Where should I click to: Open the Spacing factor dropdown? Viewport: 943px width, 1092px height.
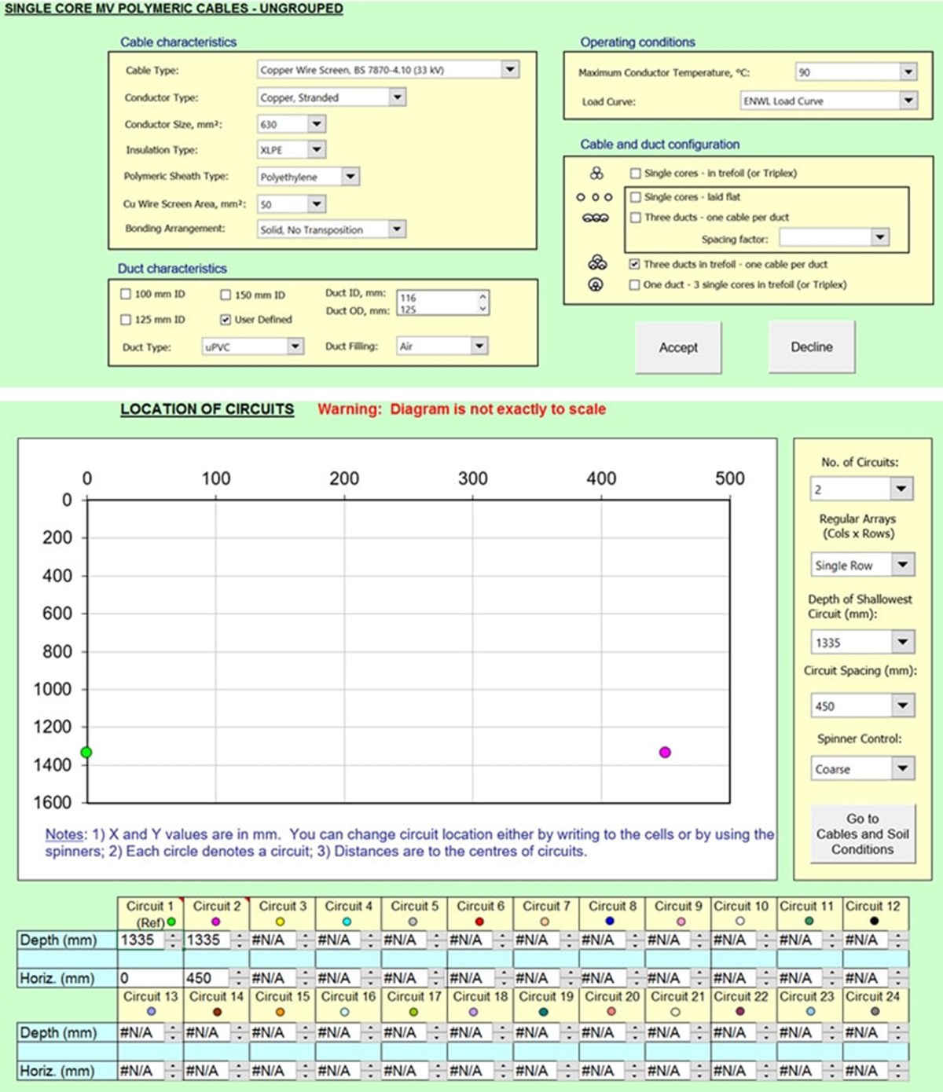[879, 237]
